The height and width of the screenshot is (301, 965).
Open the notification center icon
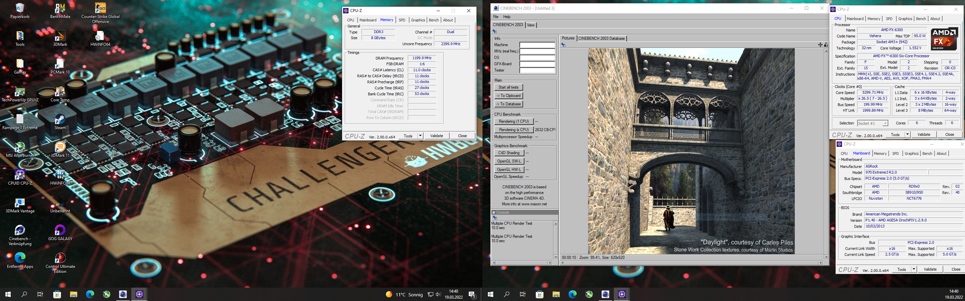[x=472, y=294]
